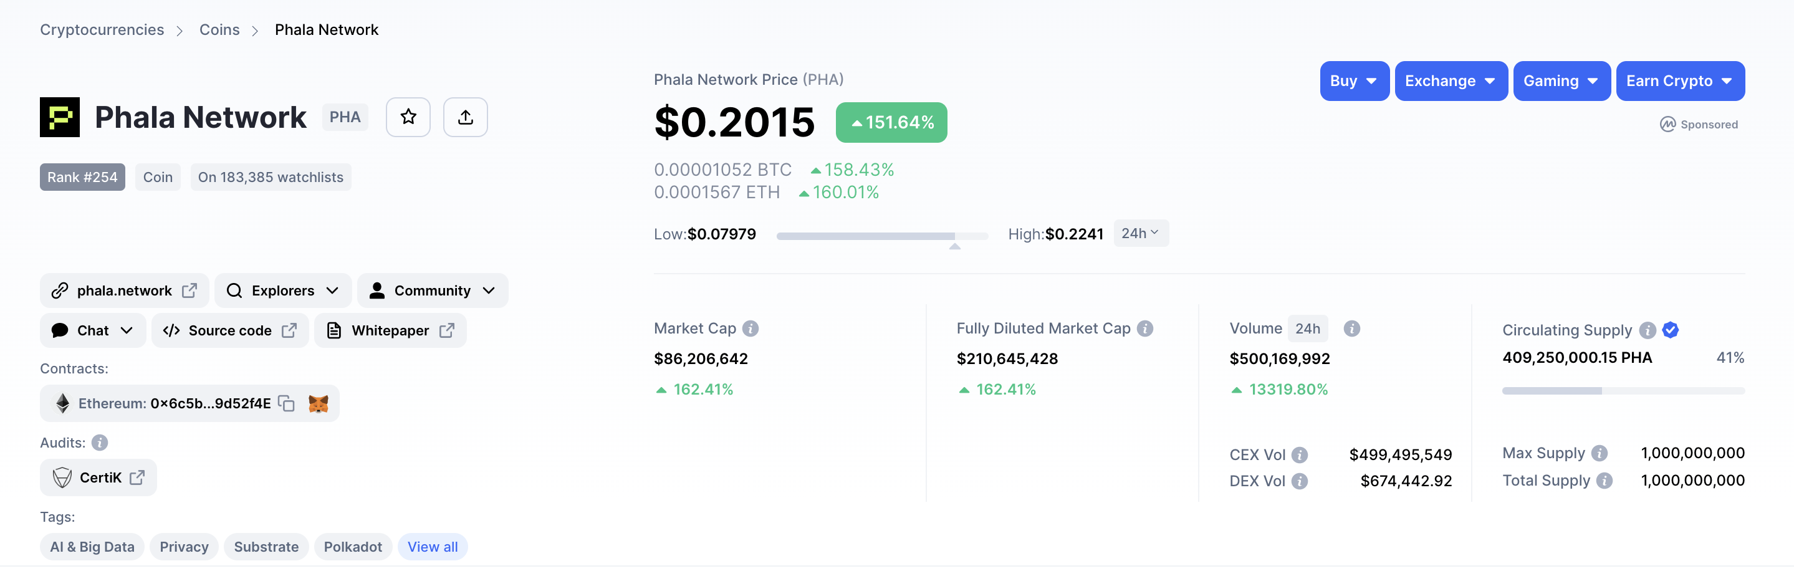Click the share upload icon
This screenshot has height=576, width=1794.
tap(465, 117)
